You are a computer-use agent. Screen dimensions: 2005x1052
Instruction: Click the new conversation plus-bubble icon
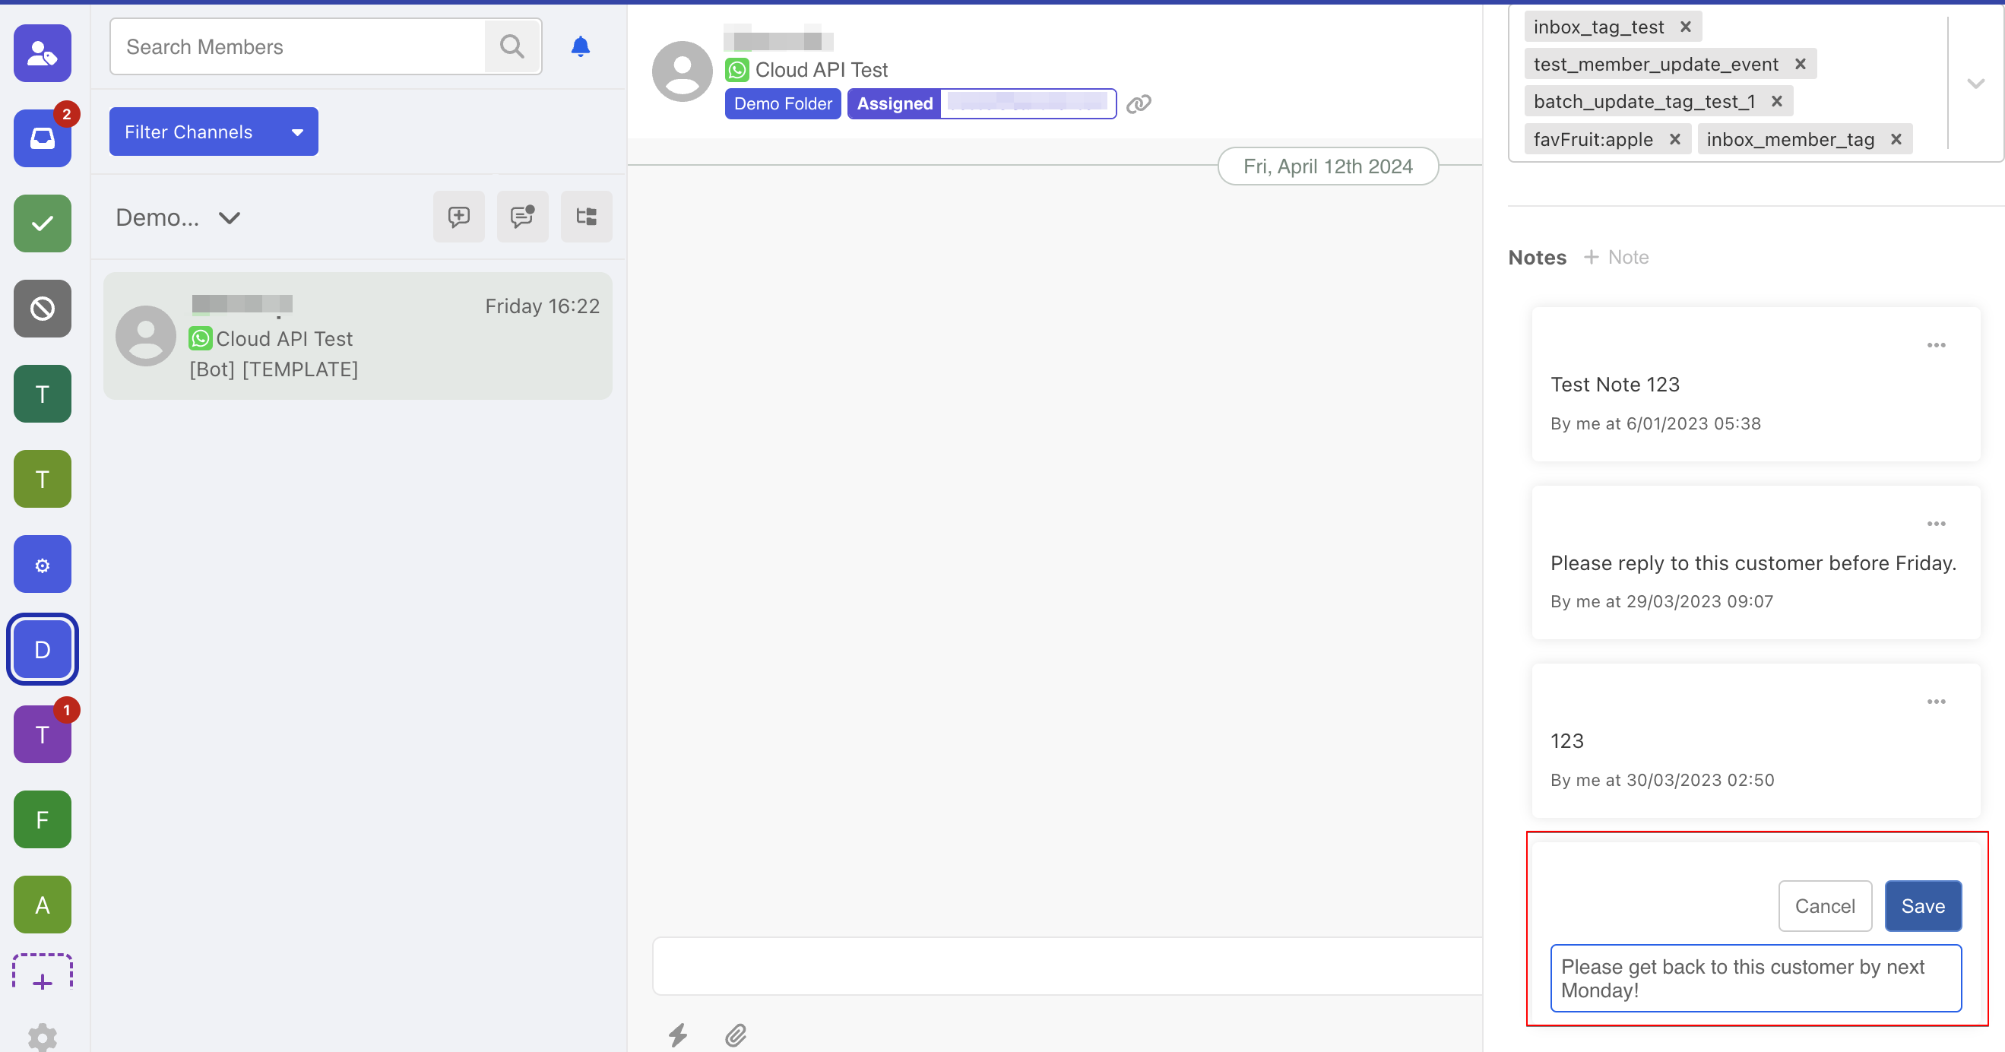point(458,217)
